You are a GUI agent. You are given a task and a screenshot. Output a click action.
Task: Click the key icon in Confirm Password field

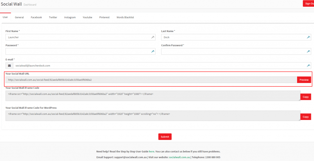308,51
